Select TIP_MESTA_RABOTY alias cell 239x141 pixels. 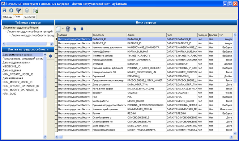(146, 56)
